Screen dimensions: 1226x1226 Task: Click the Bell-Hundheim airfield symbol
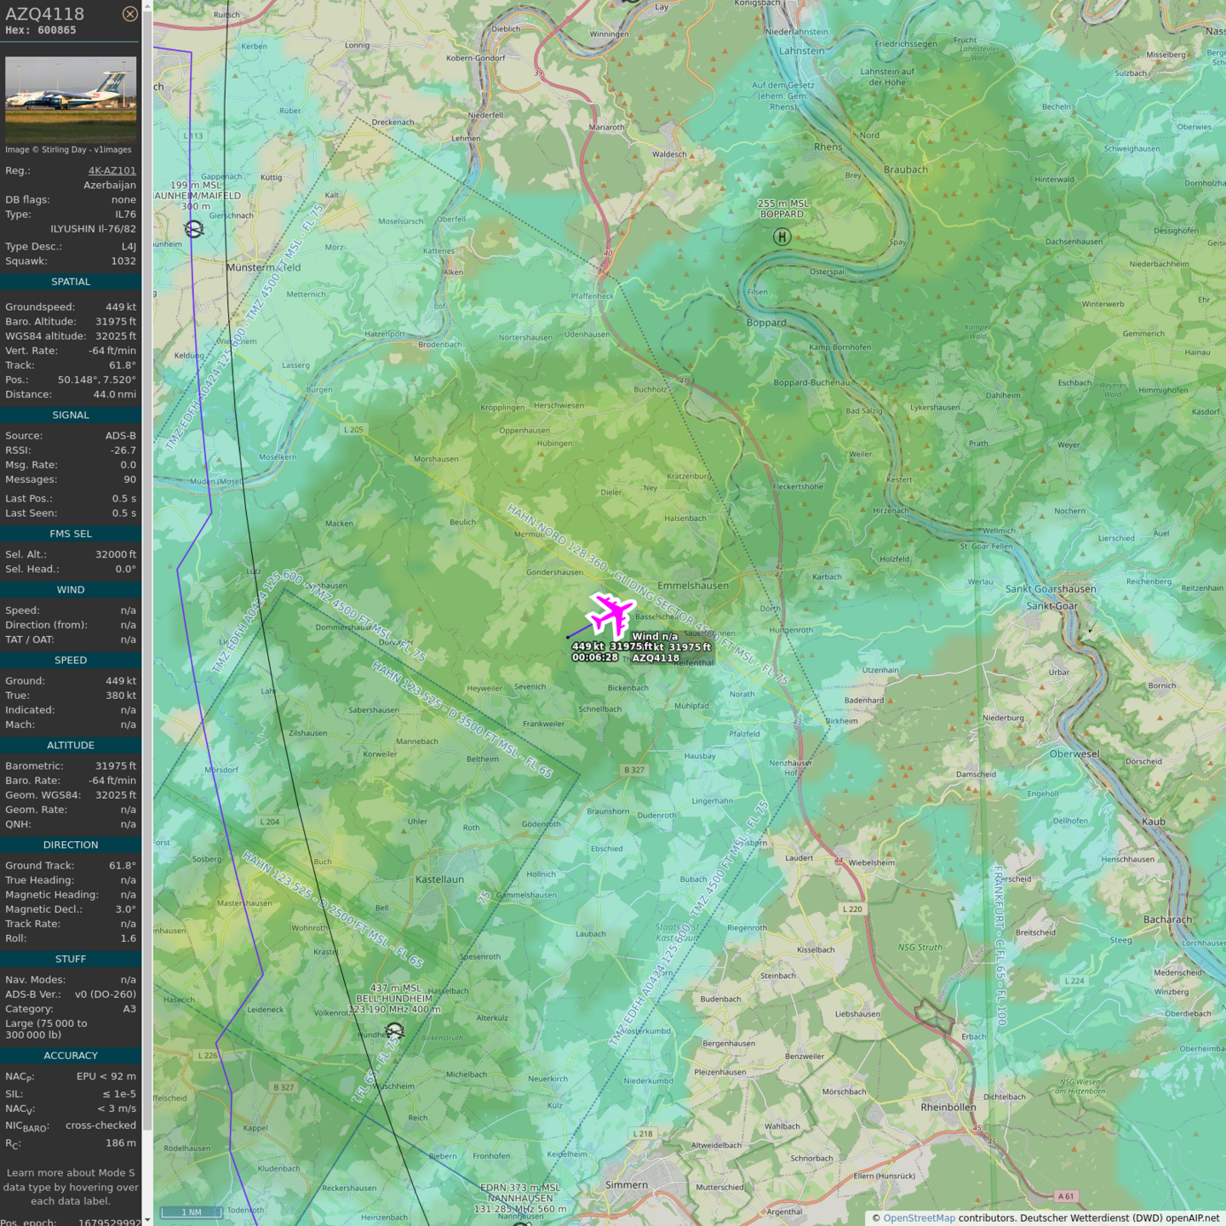coord(394,1031)
